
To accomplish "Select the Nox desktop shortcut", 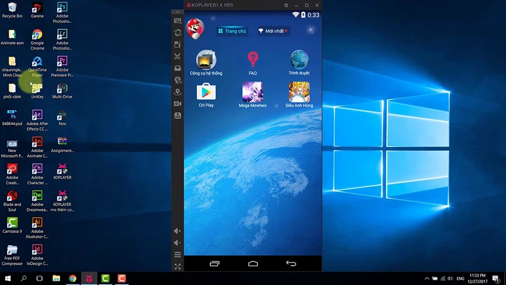I will (62, 118).
